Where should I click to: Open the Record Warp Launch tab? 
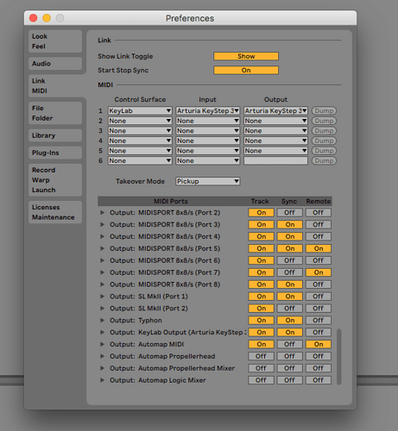click(x=55, y=180)
